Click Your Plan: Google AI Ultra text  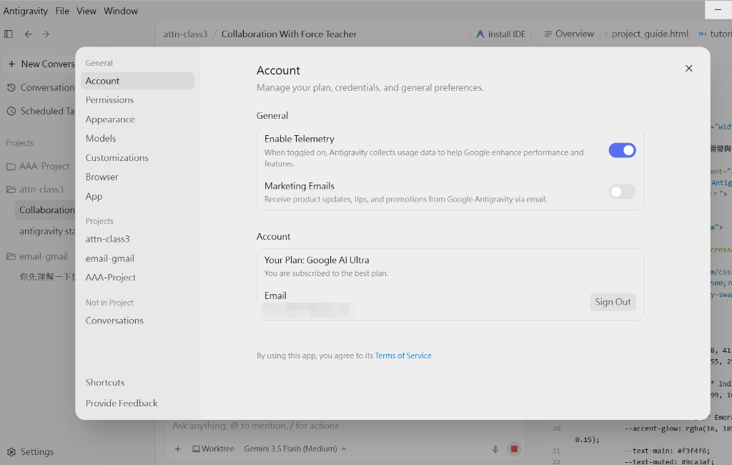pos(317,260)
